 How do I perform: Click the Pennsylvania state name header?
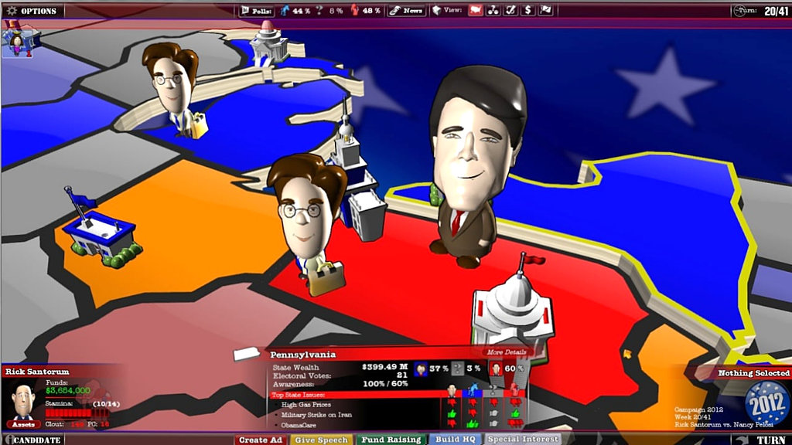(x=302, y=355)
